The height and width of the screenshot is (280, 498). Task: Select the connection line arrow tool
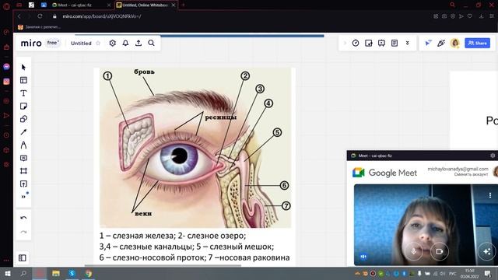pos(23,132)
